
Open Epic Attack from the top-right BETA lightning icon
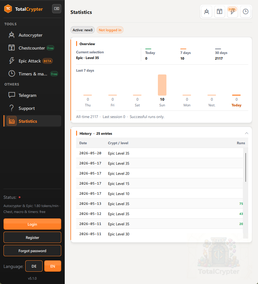[x=232, y=12]
